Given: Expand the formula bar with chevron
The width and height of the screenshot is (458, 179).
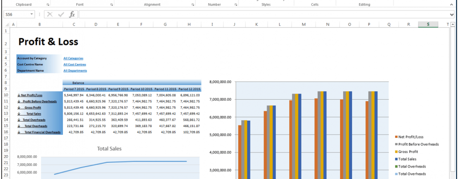Looking at the screenshot, I should 452,14.
